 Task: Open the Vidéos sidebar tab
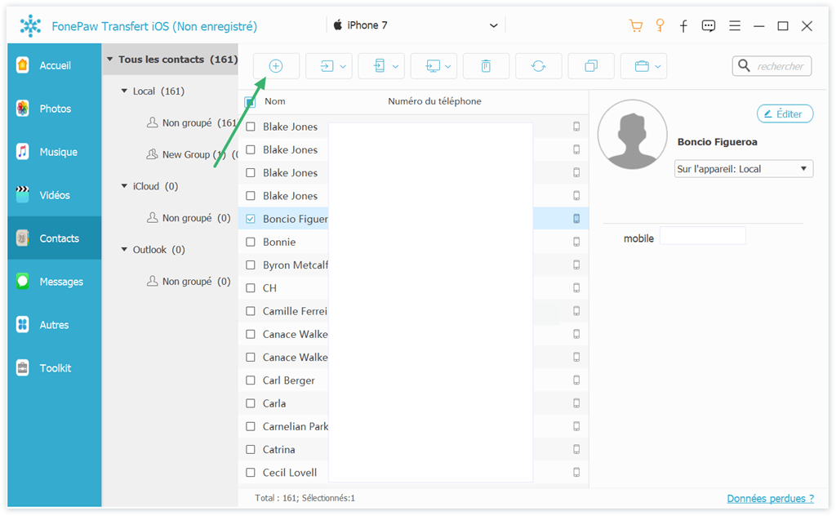pos(55,195)
